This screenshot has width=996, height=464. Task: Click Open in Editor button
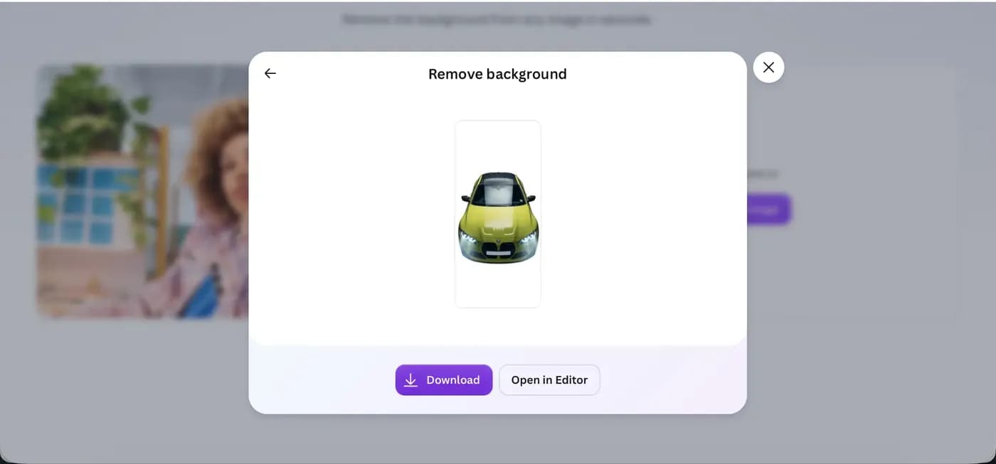click(x=549, y=380)
